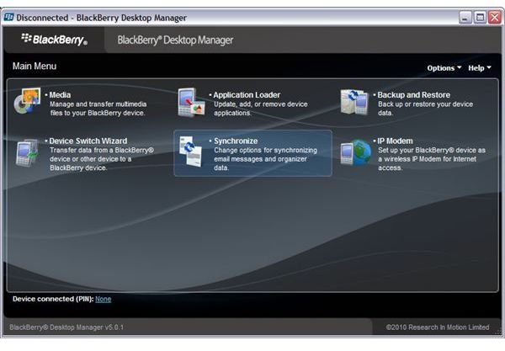
Task: Close the Desktop Manager window
Action: pyautogui.click(x=495, y=18)
